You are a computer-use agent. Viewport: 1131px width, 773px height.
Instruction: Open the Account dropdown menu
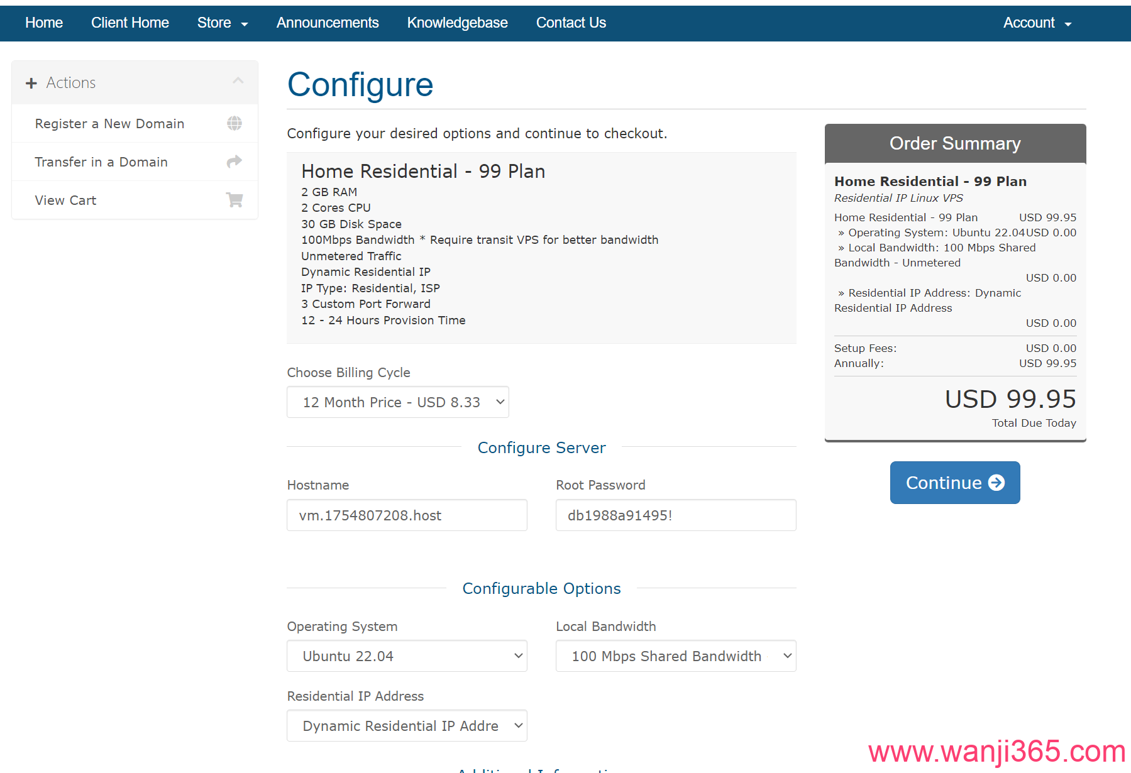click(1037, 23)
